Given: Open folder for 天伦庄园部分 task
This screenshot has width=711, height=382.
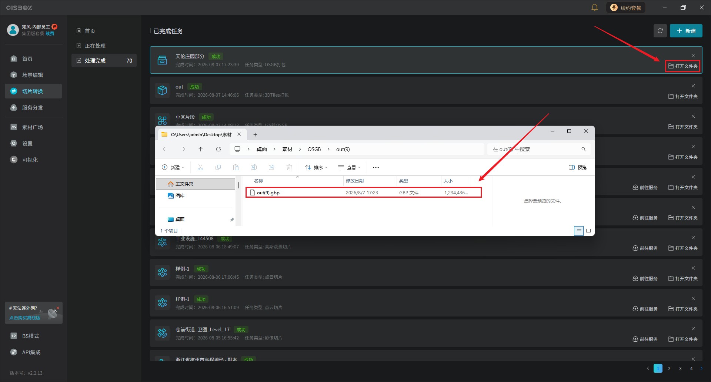Looking at the screenshot, I should click(683, 66).
